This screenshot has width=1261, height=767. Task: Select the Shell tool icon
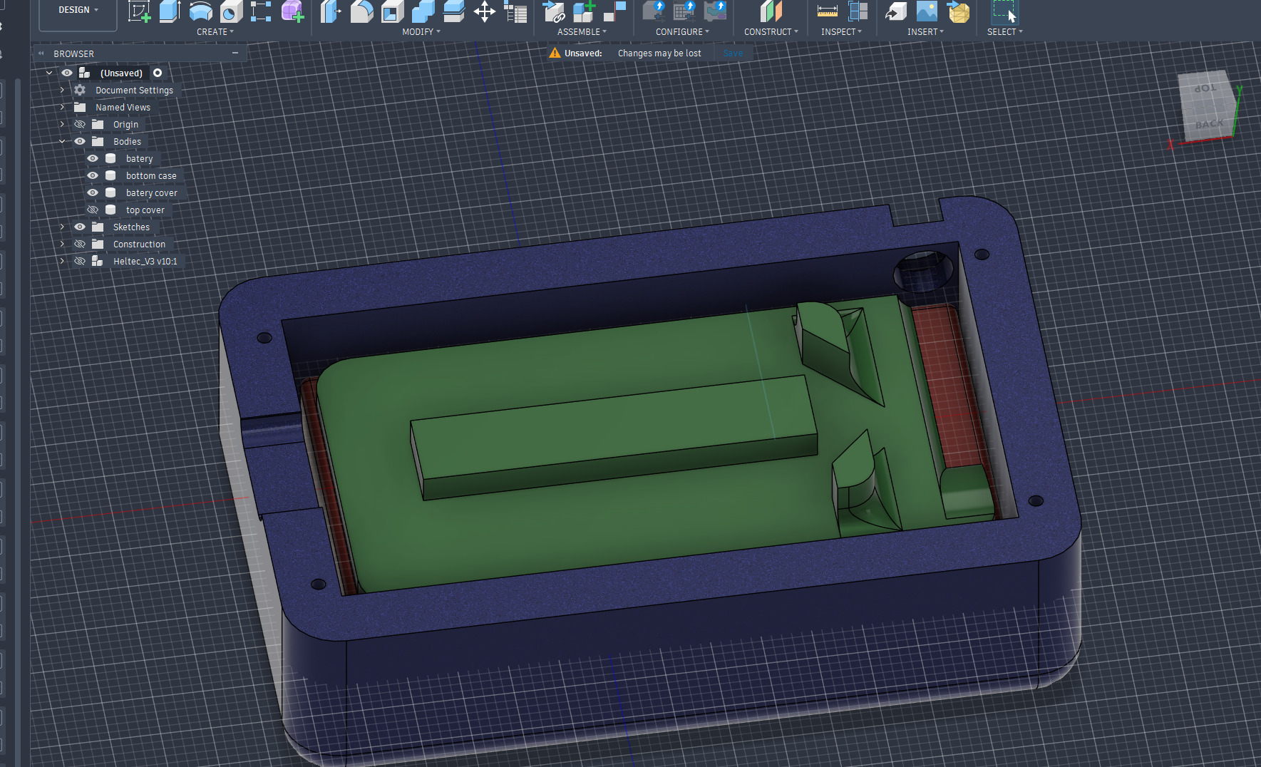coord(392,11)
